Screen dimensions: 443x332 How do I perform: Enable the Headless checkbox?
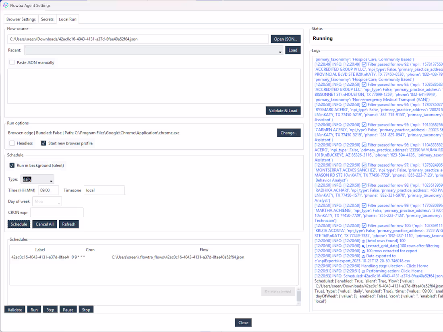pos(12,143)
